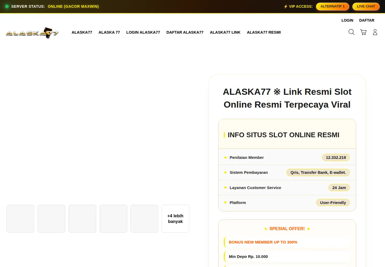Open LOGIN ALASKA77 menu item
Screen dimensions: 385x267
(143, 32)
